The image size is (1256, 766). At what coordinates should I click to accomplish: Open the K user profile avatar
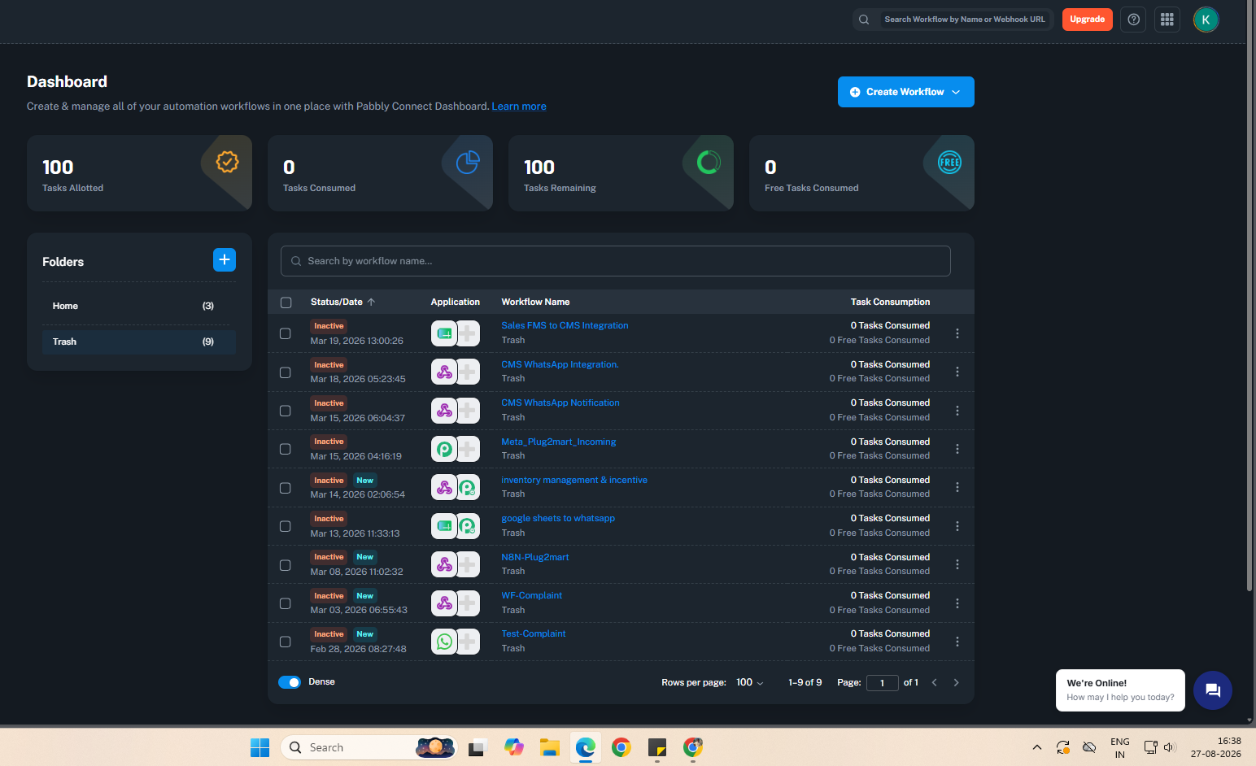coord(1206,20)
